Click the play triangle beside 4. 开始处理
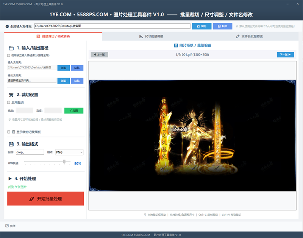 click(10, 179)
